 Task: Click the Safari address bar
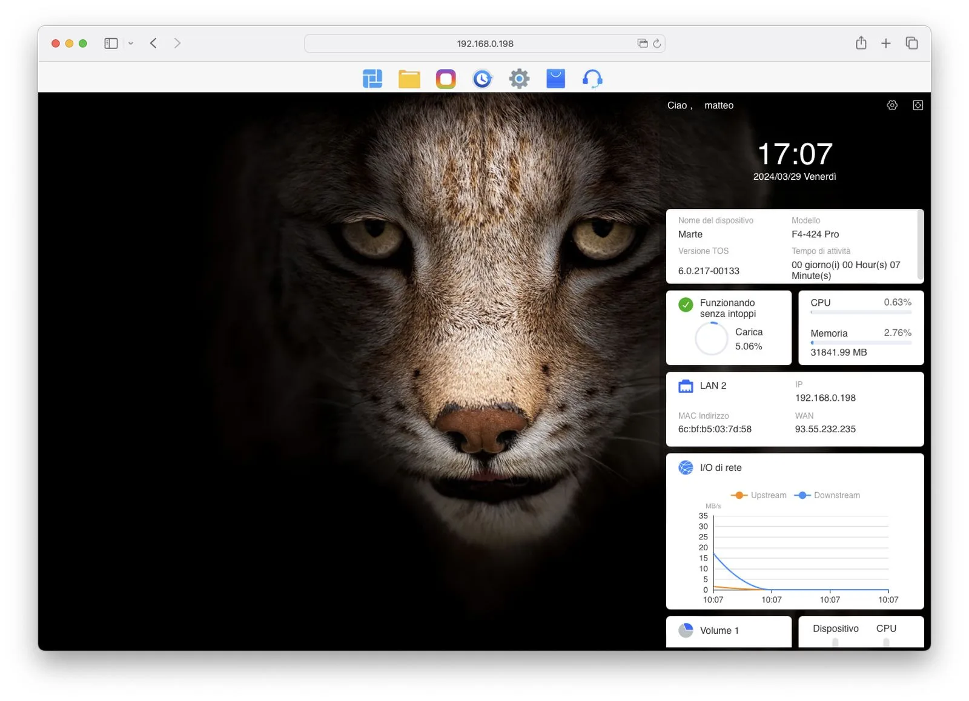click(x=484, y=44)
